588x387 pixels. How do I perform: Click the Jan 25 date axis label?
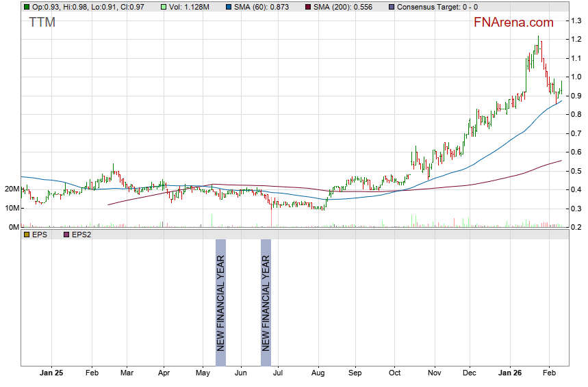[51, 374]
